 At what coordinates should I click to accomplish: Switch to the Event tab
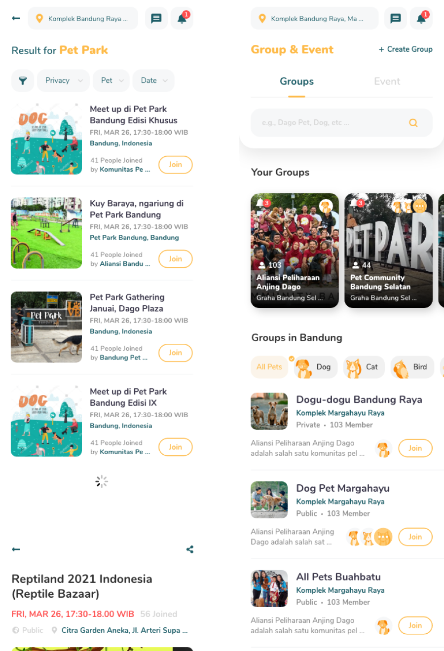point(387,81)
